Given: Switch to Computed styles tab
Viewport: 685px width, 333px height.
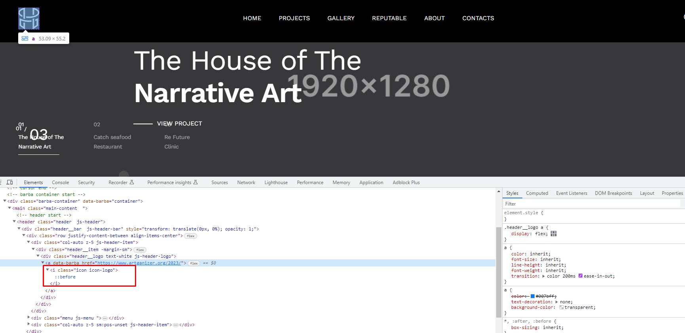Looking at the screenshot, I should (x=537, y=193).
